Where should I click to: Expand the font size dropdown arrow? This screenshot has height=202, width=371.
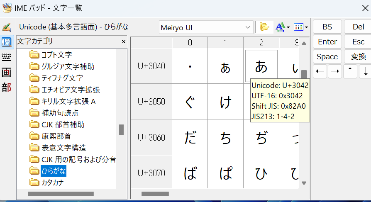pos(288,27)
